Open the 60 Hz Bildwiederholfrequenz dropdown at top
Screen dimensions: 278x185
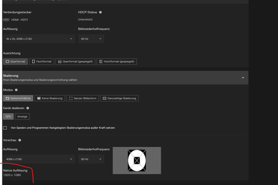point(91,39)
